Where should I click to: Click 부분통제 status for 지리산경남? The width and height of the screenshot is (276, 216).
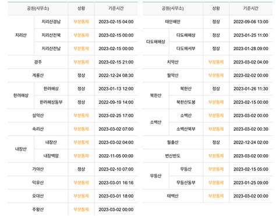[x=81, y=22]
